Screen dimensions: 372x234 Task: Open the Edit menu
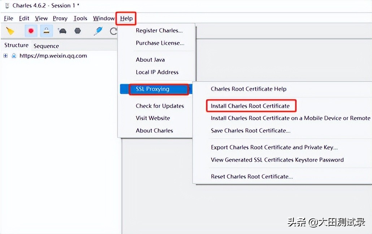[24, 18]
